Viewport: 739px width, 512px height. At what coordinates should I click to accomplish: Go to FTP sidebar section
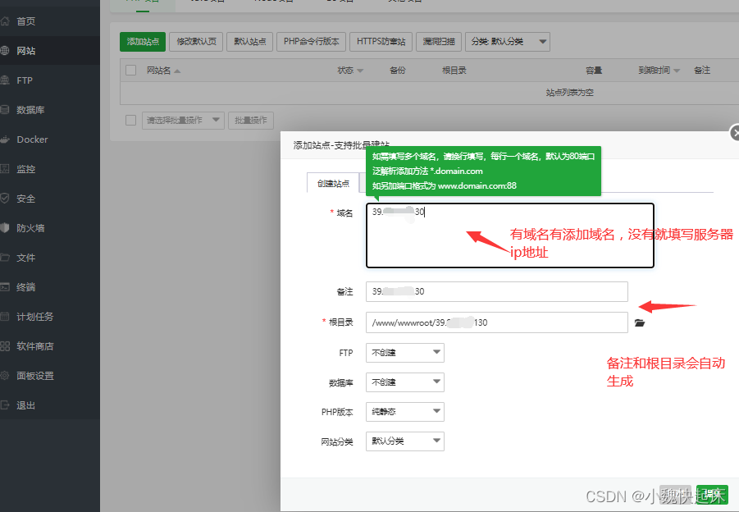[x=50, y=80]
